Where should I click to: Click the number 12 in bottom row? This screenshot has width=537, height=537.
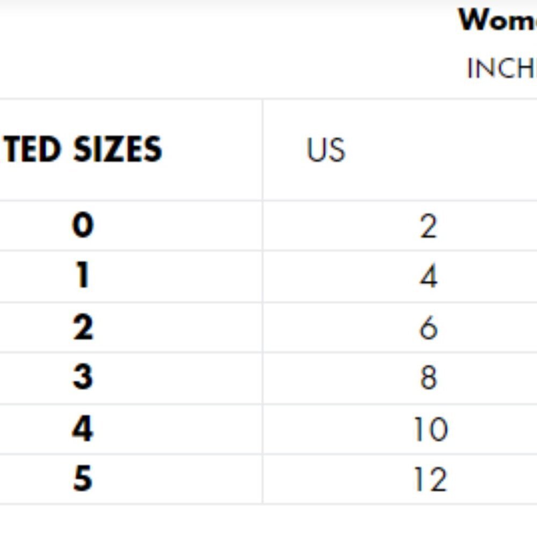[x=431, y=479]
